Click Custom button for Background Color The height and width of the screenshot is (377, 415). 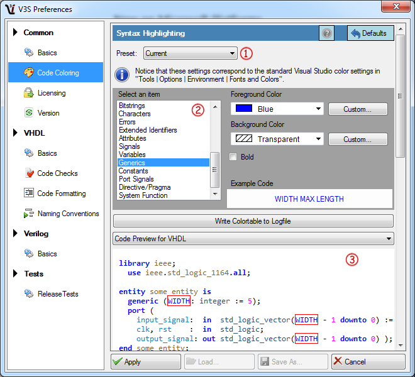coord(358,139)
